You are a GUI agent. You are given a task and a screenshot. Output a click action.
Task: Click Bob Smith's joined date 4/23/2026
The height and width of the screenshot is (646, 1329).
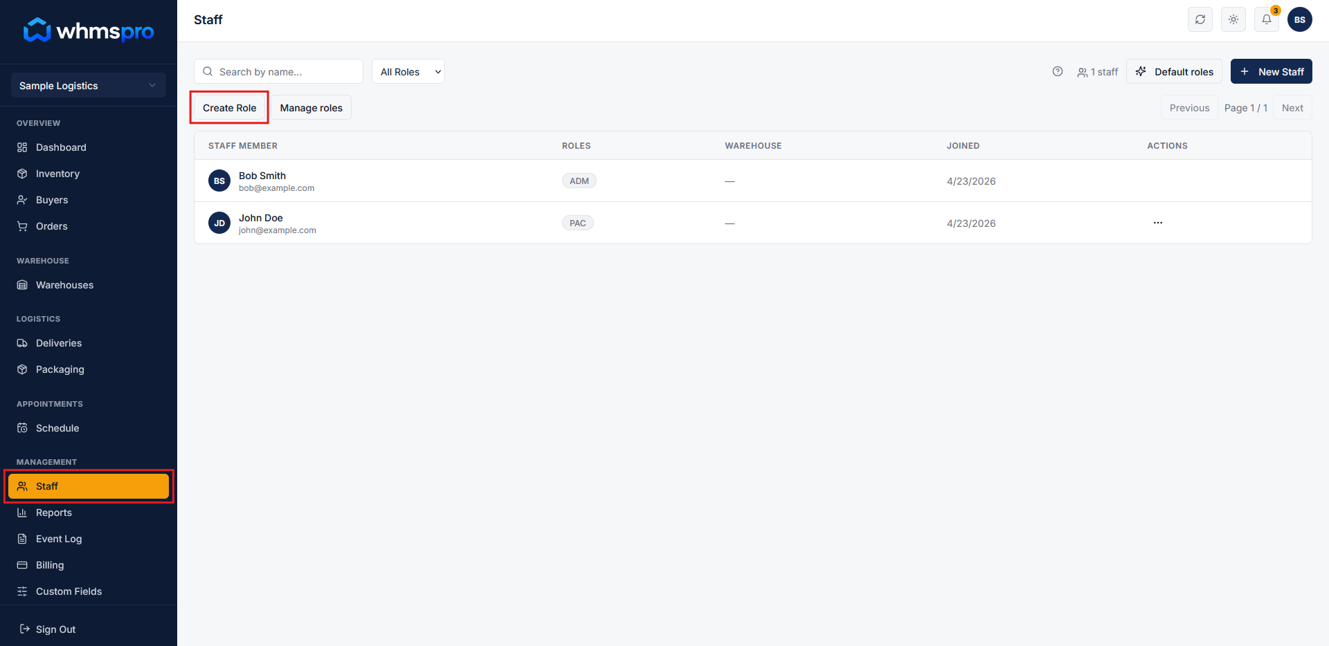[971, 181]
